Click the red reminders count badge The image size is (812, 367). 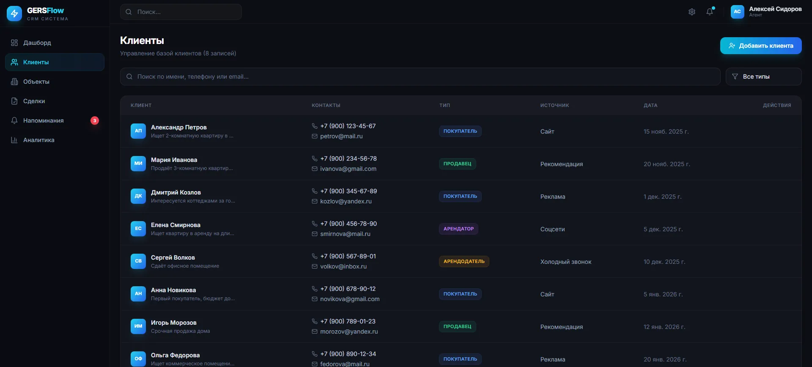(95, 121)
